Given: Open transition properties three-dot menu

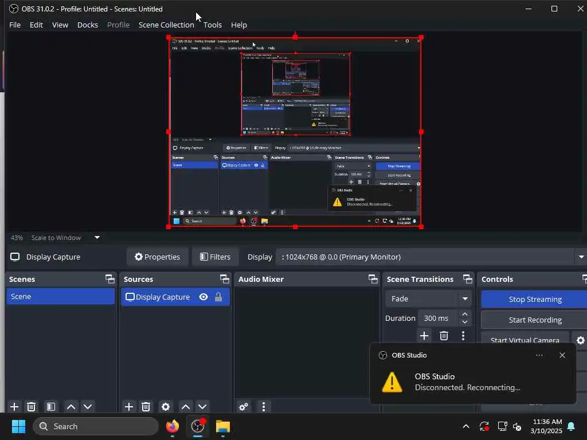Looking at the screenshot, I should [x=463, y=336].
